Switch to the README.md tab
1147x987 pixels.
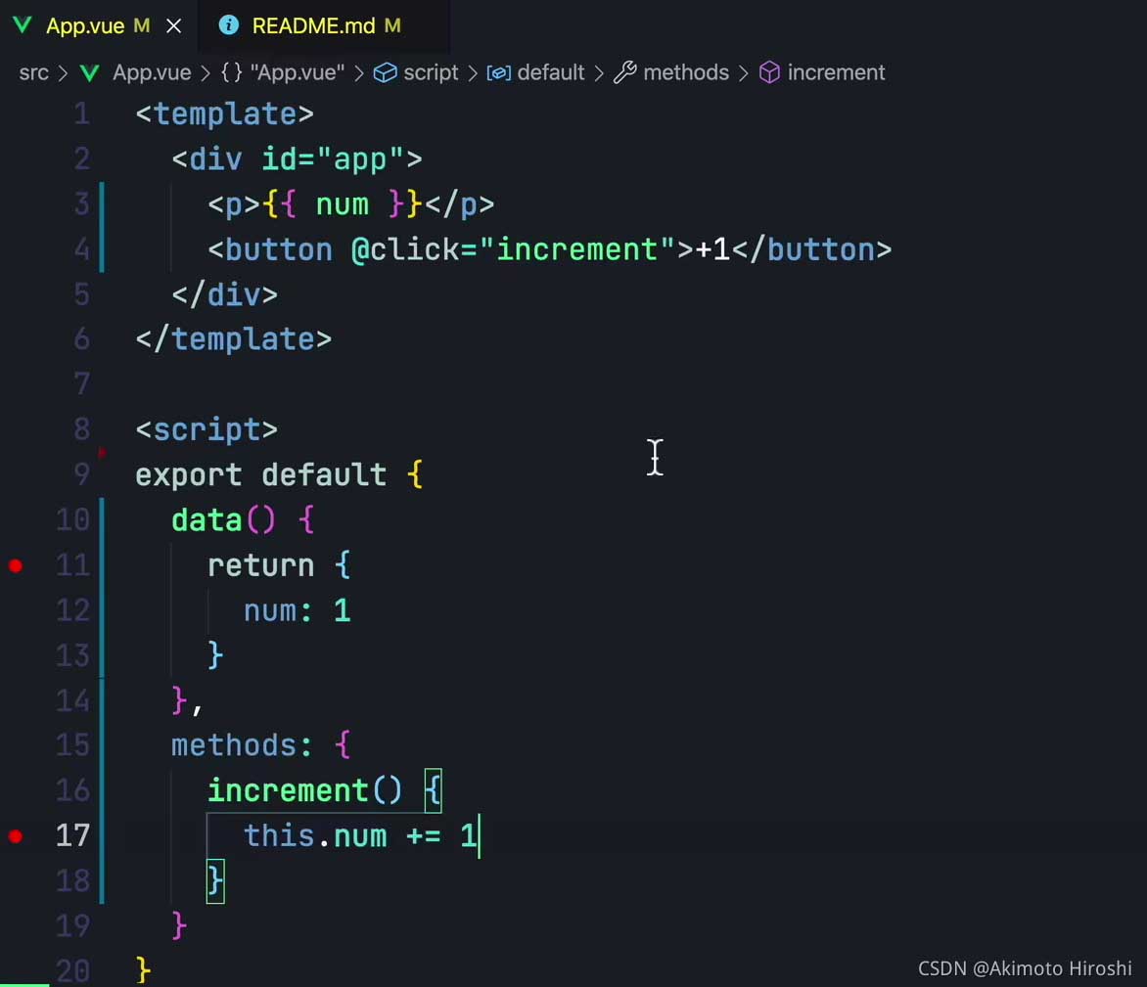(313, 26)
